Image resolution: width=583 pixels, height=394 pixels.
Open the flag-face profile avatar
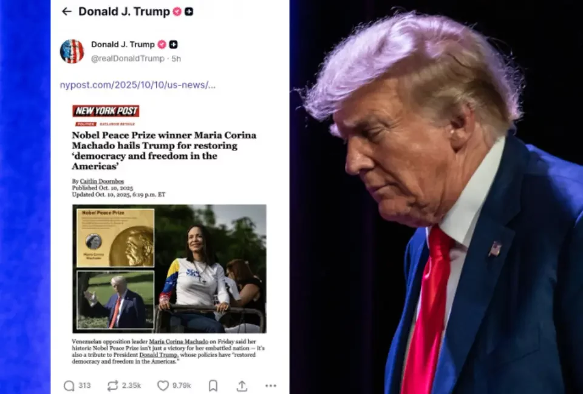[72, 51]
